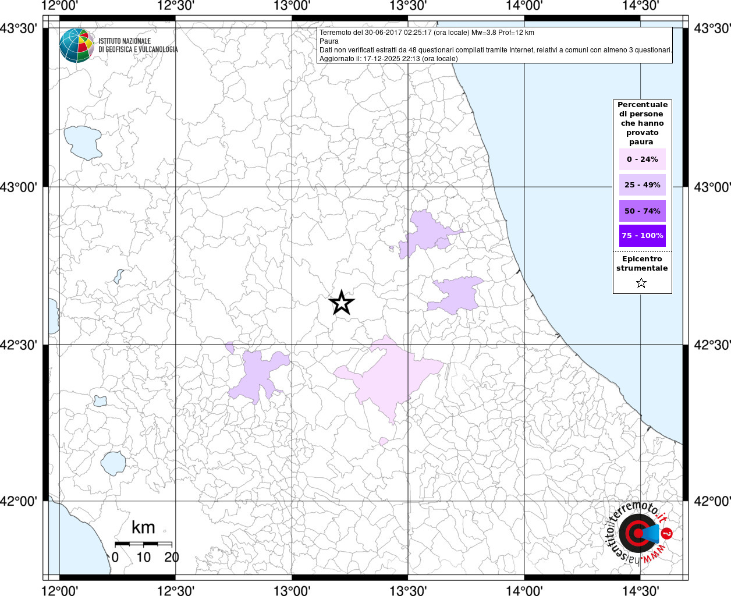Click the top axis label 14°00'

pyautogui.click(x=524, y=6)
